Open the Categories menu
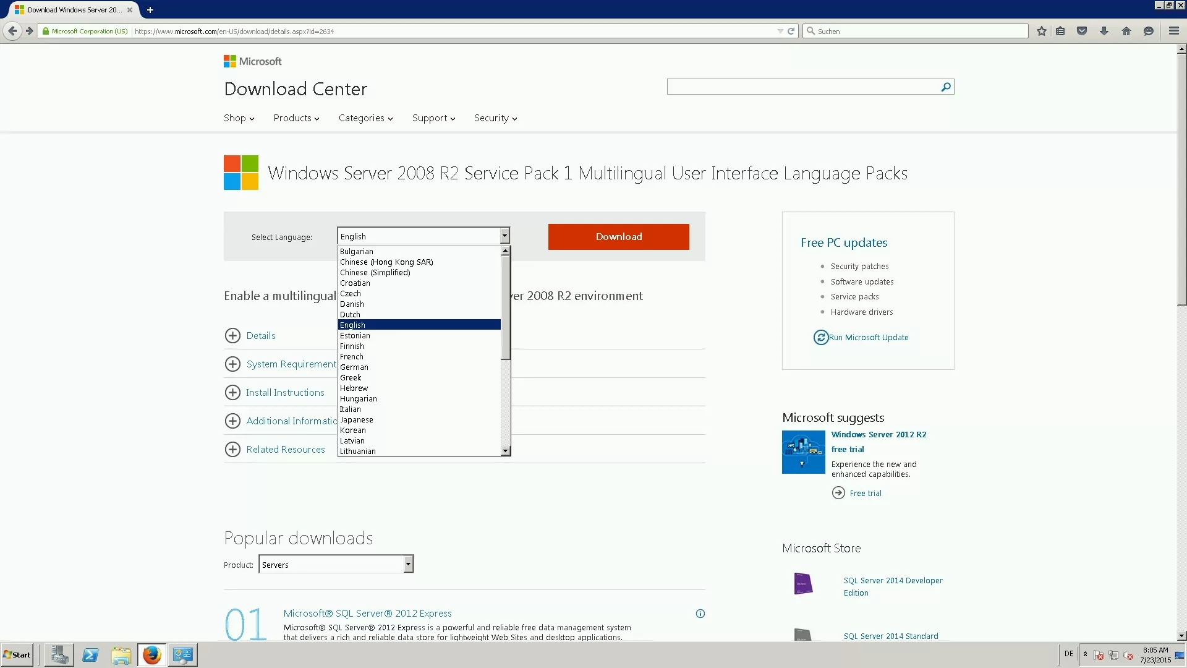 [x=365, y=118]
